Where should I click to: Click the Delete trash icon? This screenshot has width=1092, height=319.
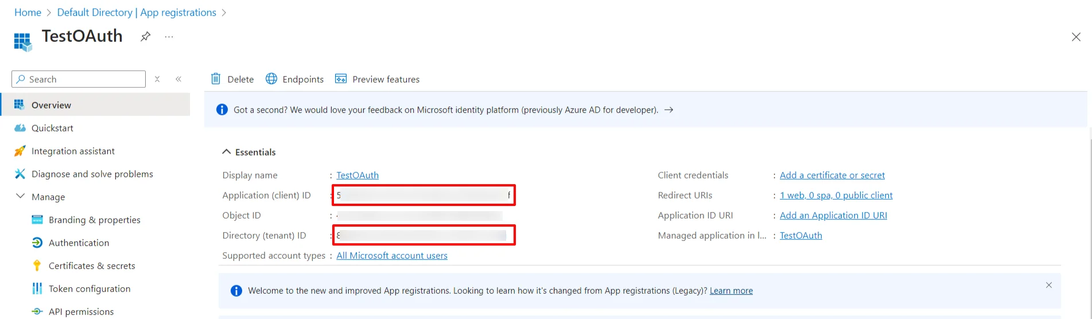point(216,79)
